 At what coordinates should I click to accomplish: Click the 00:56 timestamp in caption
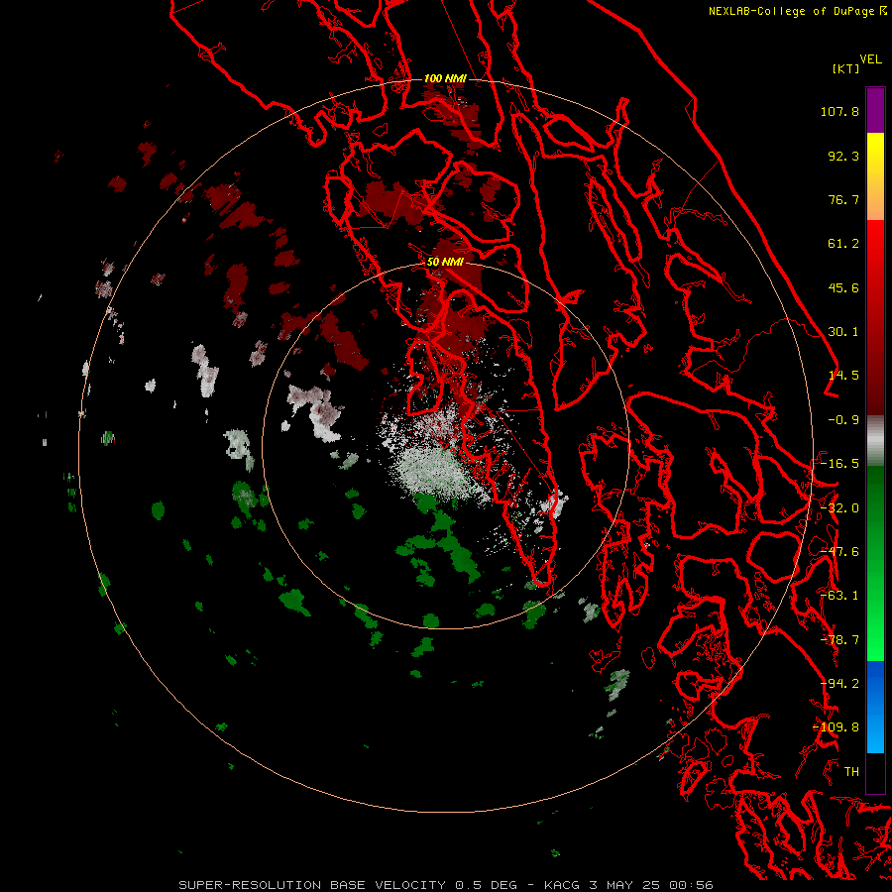(x=692, y=885)
